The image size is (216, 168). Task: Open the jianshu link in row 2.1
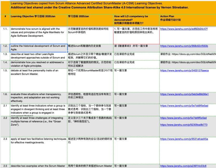tap(184, 106)
